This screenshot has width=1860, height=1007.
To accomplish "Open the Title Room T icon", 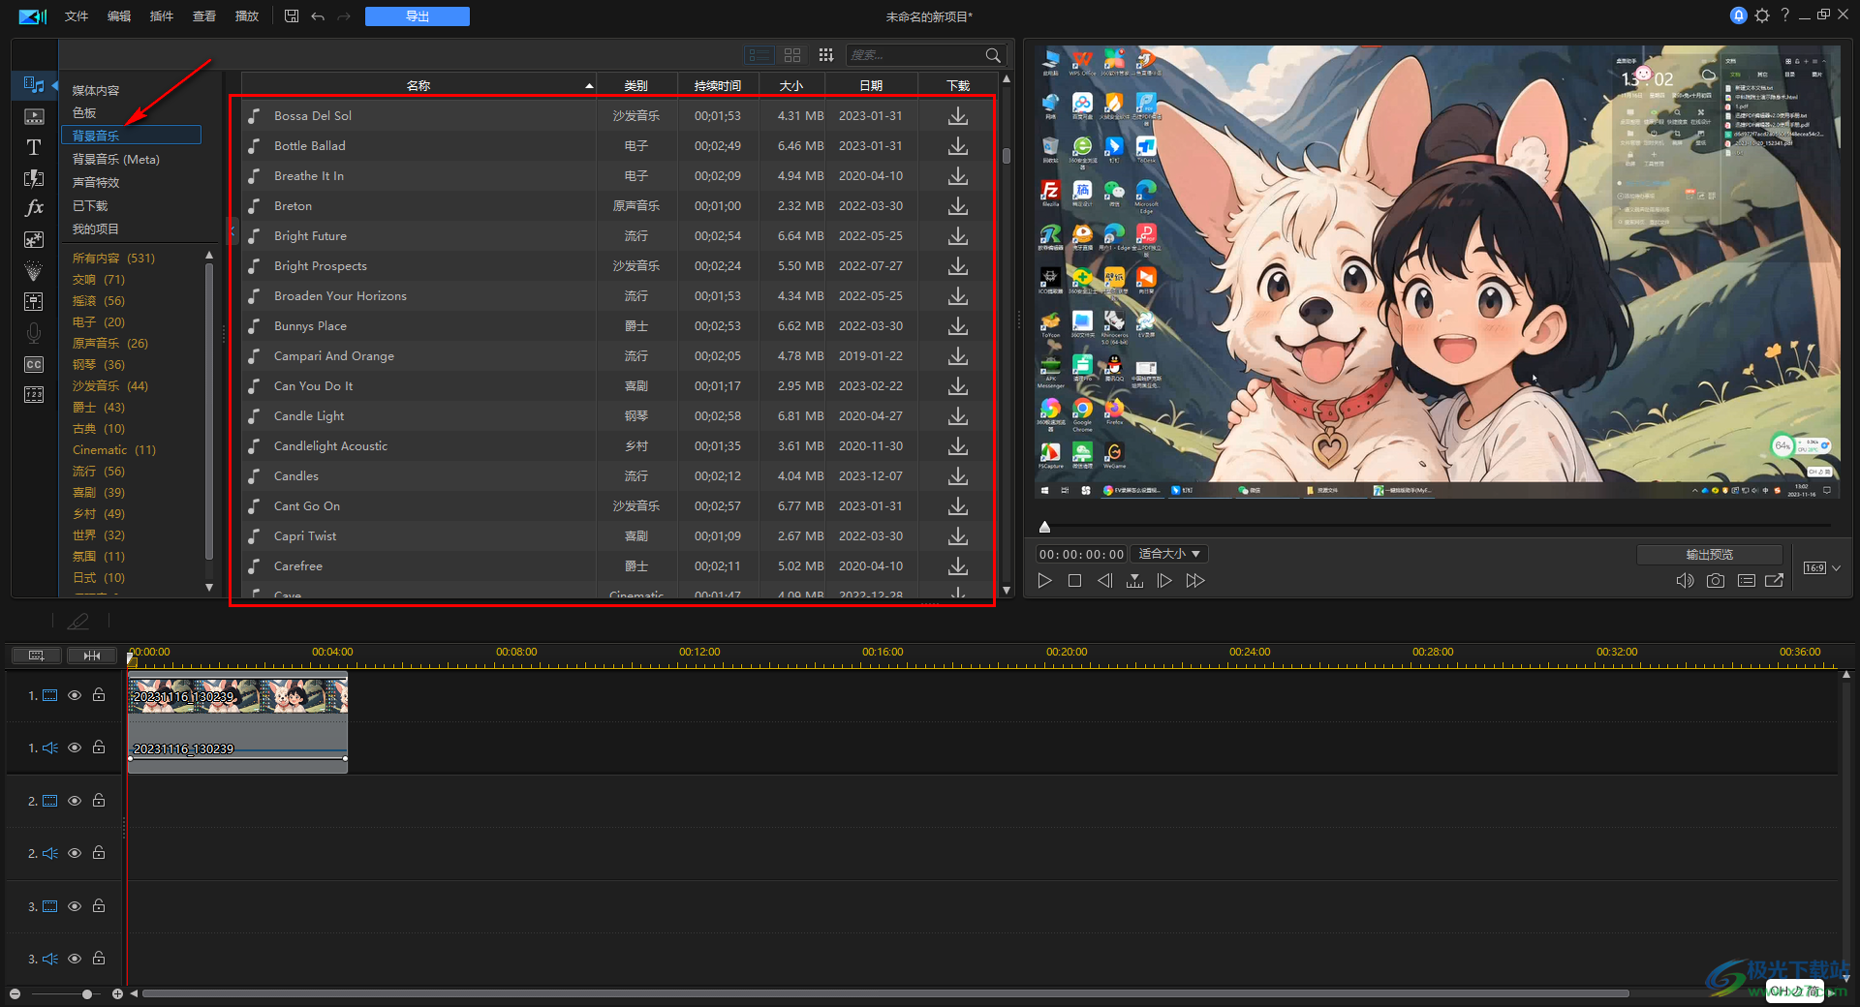I will coord(34,147).
